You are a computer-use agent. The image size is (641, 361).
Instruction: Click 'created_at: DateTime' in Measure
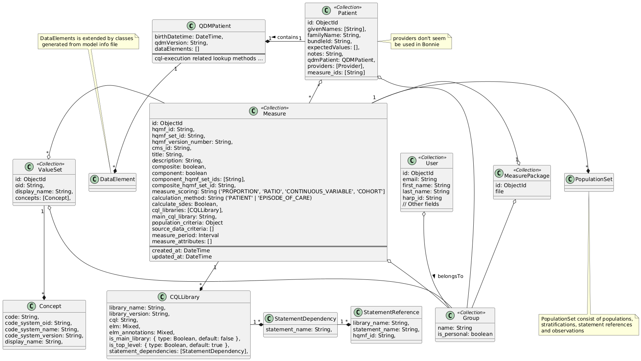coord(181,250)
